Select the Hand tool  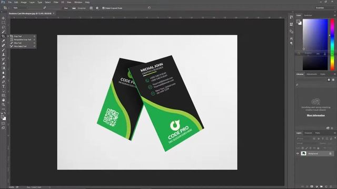(x=3, y=100)
